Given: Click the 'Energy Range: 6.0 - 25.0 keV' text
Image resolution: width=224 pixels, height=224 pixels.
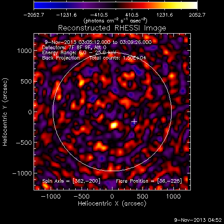Looking at the screenshot, I should [x=79, y=52].
